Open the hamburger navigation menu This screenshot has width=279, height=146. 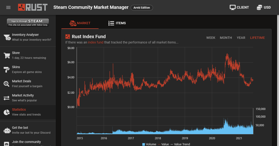[x=8, y=7]
